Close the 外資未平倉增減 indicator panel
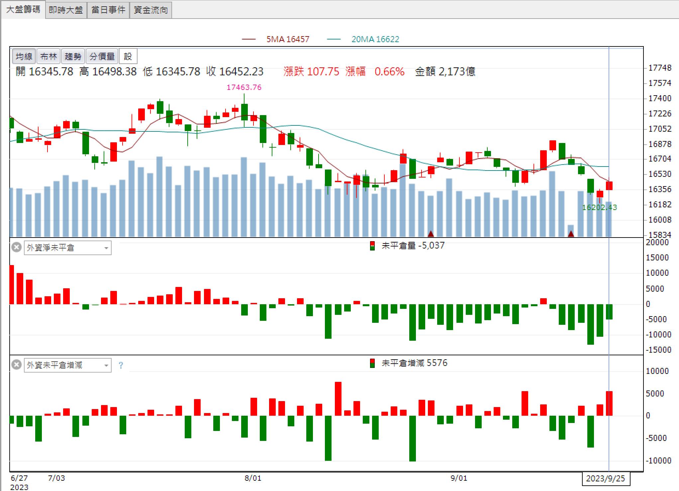This screenshot has height=491, width=679. [x=16, y=365]
